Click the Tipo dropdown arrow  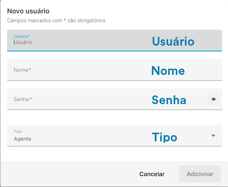click(x=213, y=136)
